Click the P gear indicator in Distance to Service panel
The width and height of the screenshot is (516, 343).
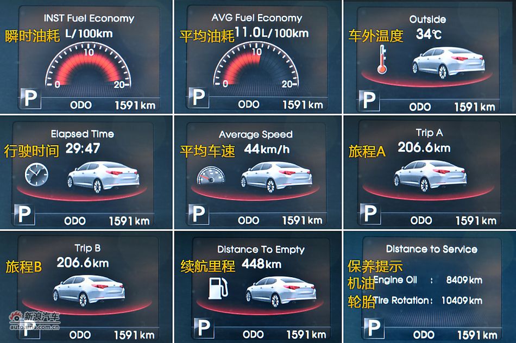(373, 328)
